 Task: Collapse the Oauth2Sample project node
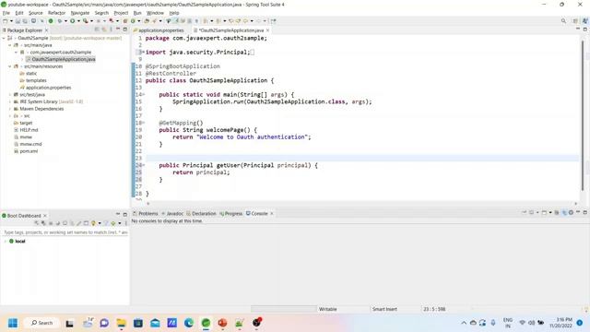[x=4, y=38]
